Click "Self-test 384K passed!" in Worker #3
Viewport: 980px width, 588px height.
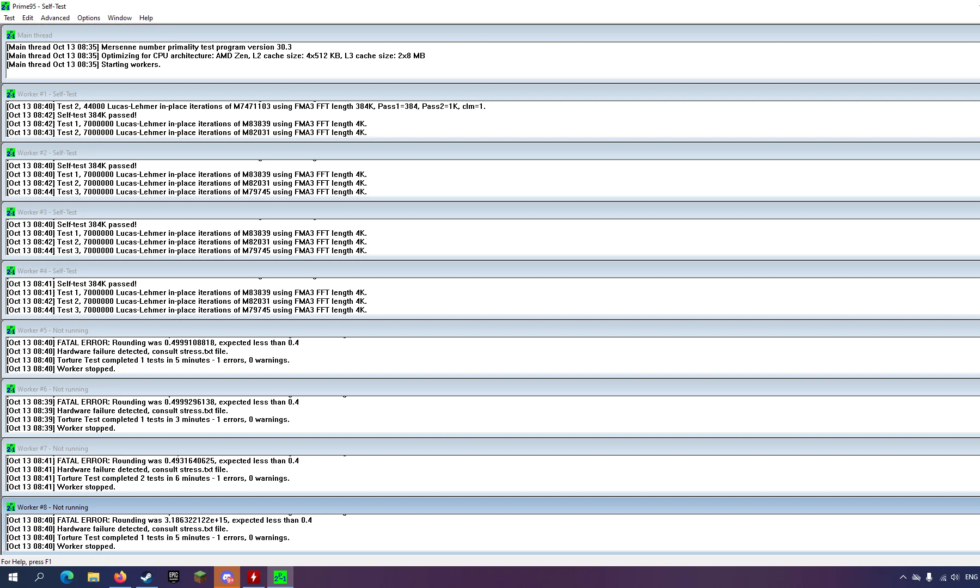tap(72, 224)
